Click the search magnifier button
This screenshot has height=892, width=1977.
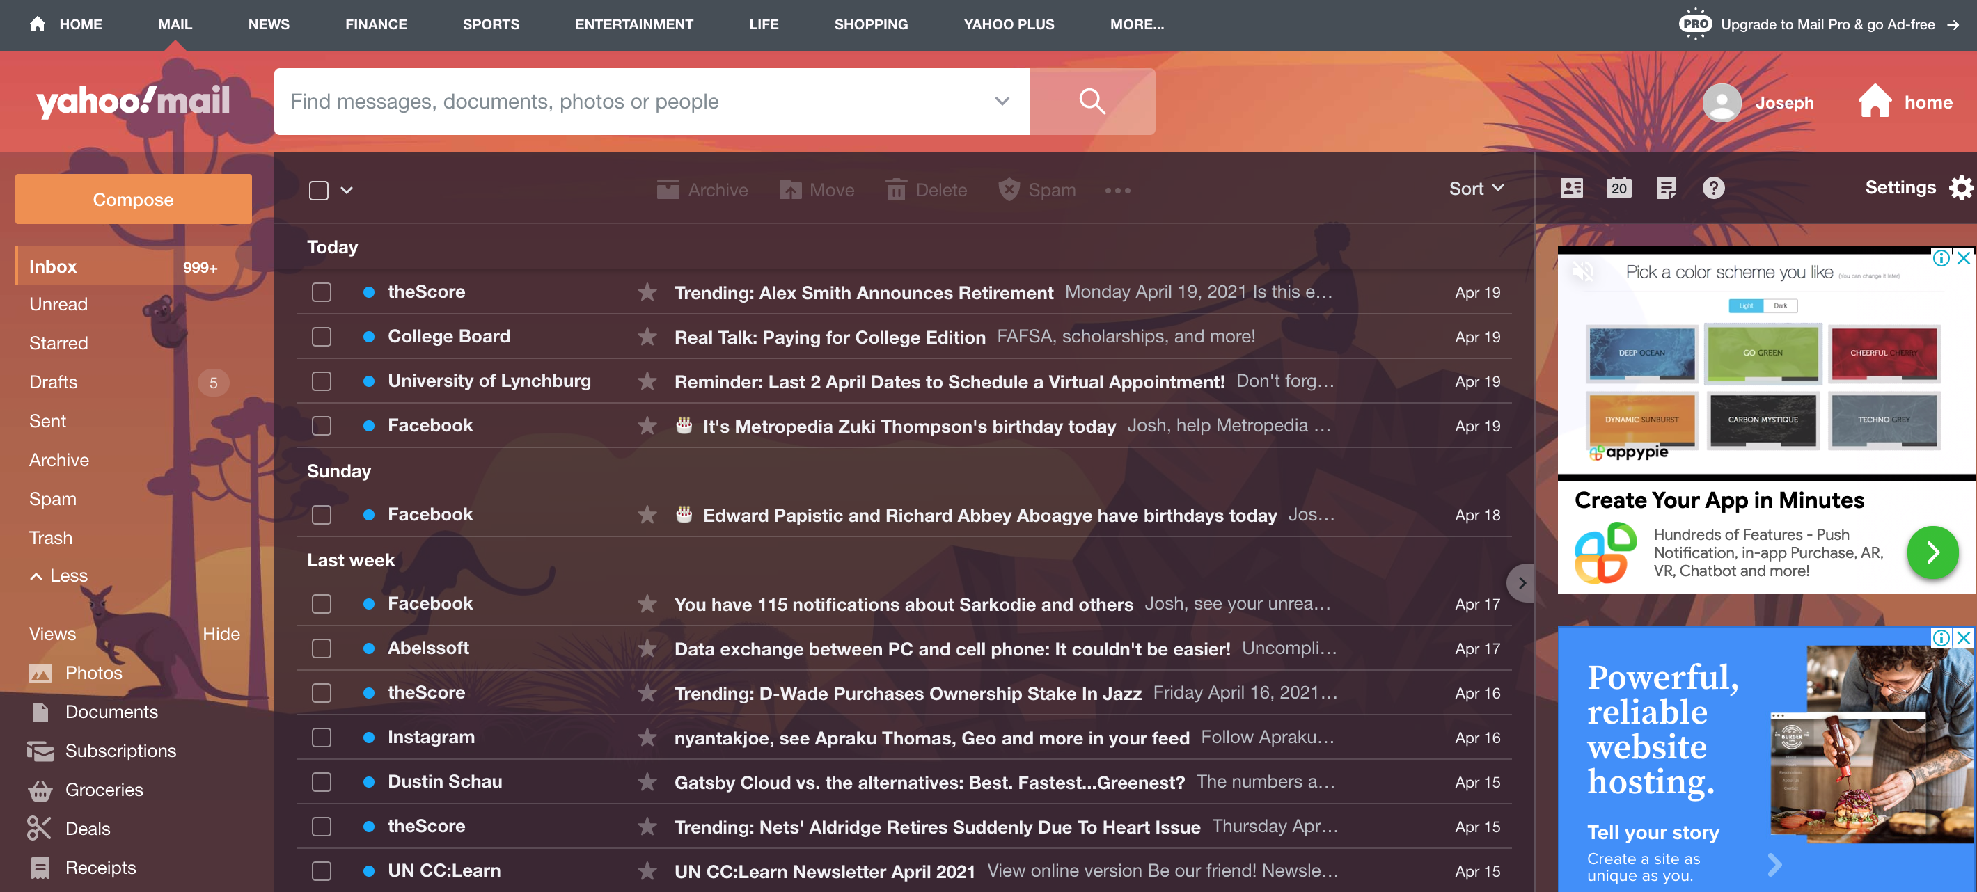coord(1092,102)
